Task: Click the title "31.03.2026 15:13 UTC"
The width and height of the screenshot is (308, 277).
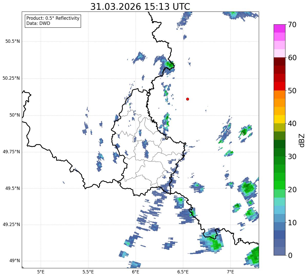Action: (x=140, y=7)
